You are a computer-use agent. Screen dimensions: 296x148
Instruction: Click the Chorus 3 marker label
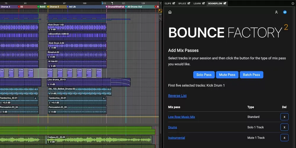[x=5, y=7]
